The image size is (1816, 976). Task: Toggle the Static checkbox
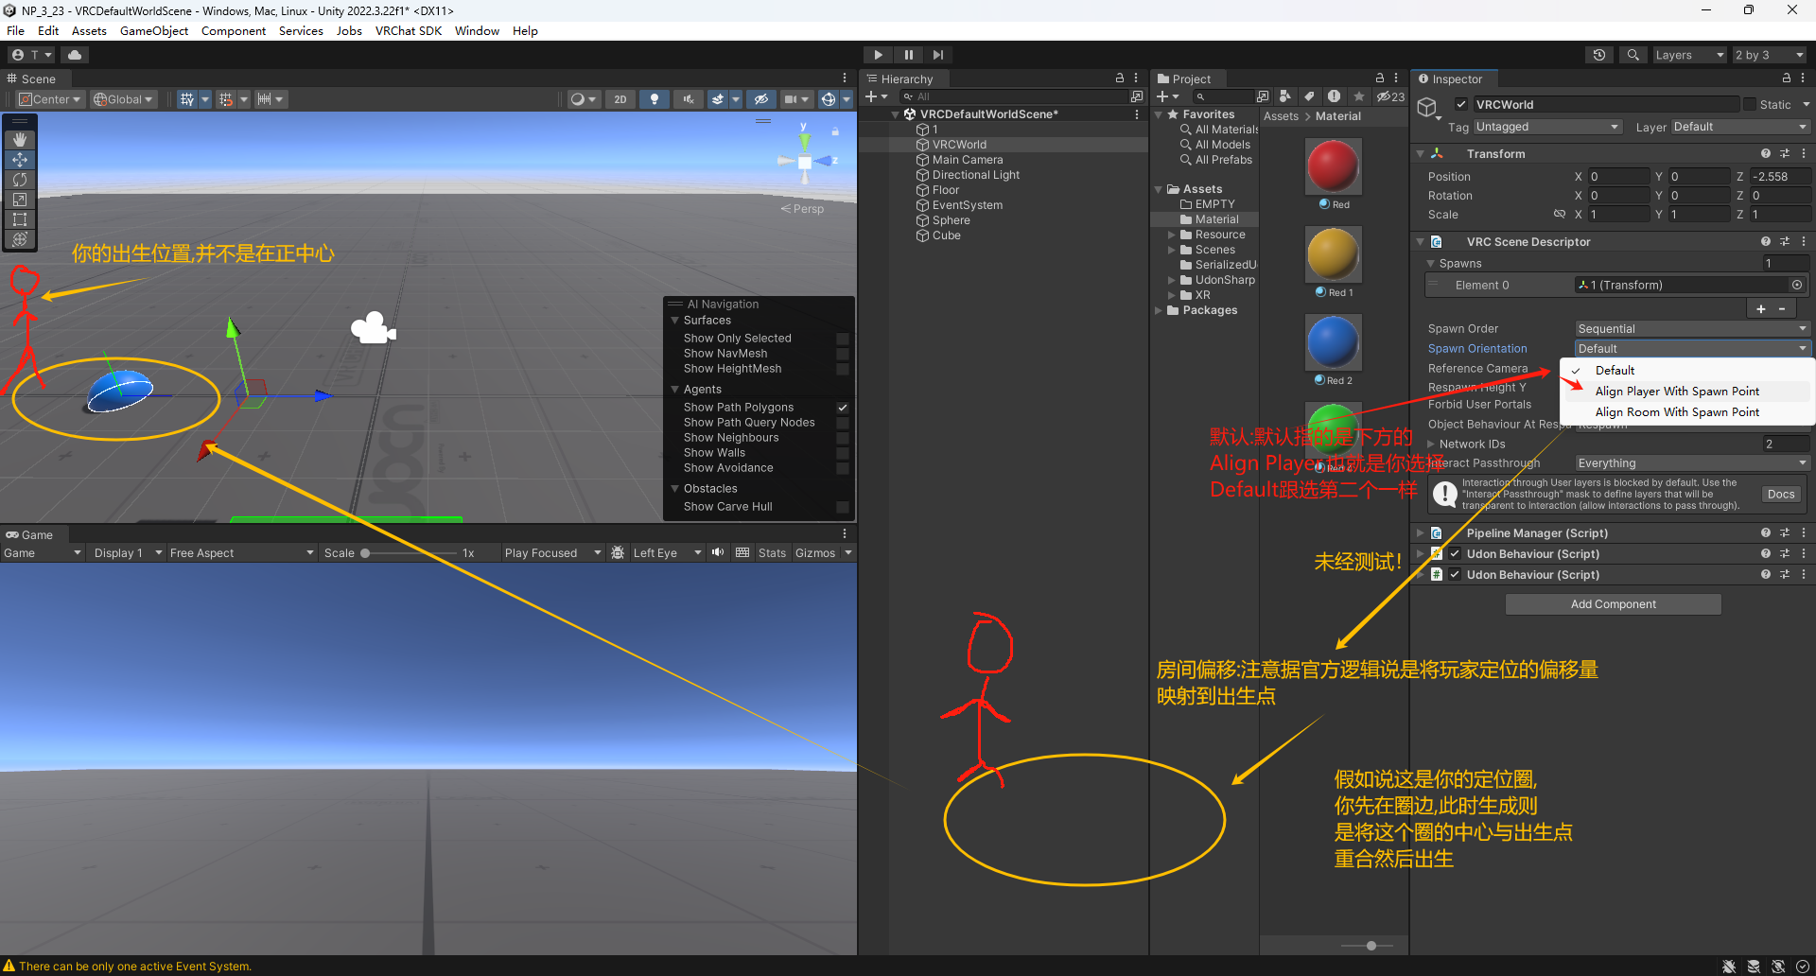[x=1749, y=105]
